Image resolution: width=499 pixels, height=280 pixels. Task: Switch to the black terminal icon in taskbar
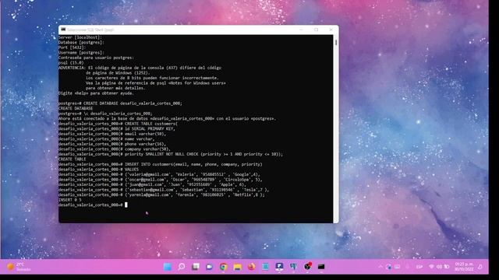coord(321,267)
